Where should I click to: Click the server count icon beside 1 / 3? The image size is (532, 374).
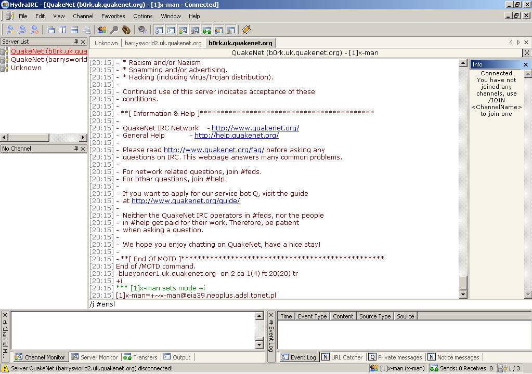pos(502,368)
